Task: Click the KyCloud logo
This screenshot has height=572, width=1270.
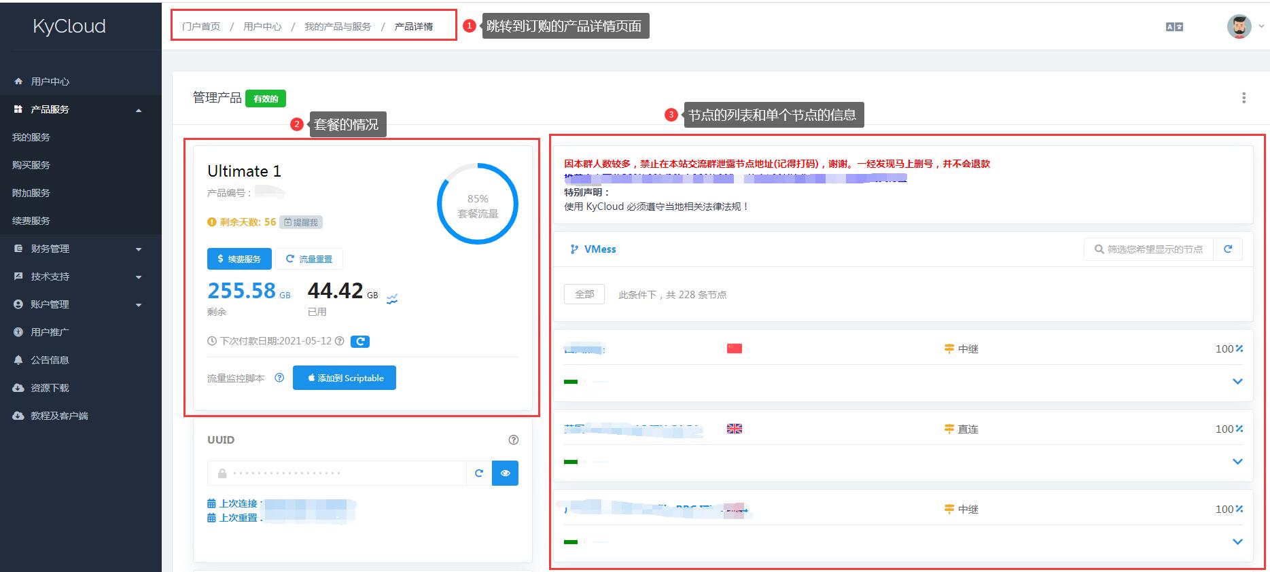Action: [69, 26]
